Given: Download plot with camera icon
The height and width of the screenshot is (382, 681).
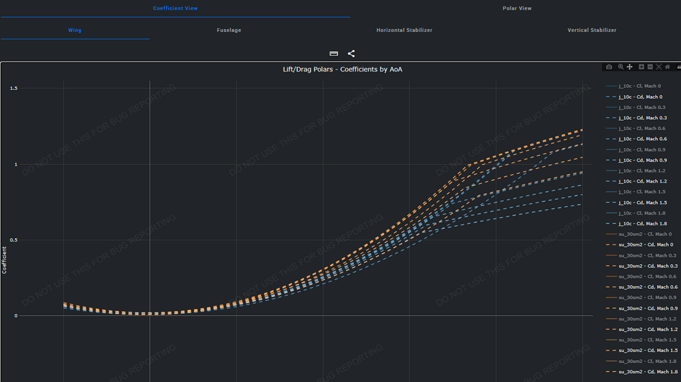Looking at the screenshot, I should (609, 67).
